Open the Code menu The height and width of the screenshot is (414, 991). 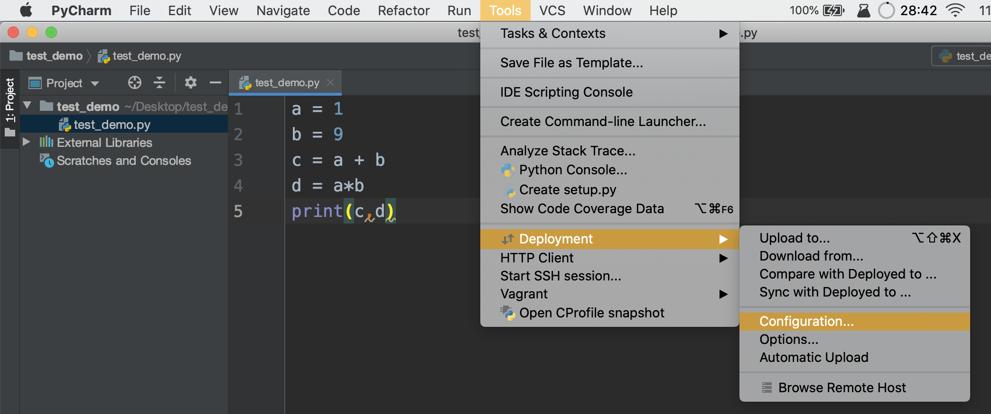click(x=344, y=10)
